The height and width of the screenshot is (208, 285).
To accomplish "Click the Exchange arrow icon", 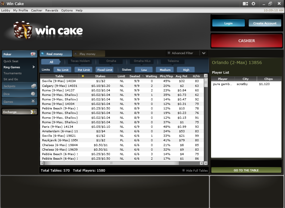I will [x=33, y=112].
